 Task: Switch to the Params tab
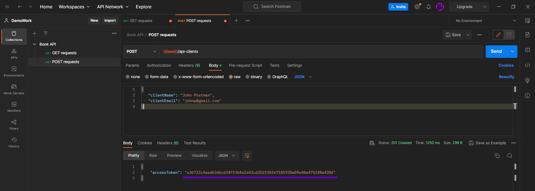click(132, 65)
